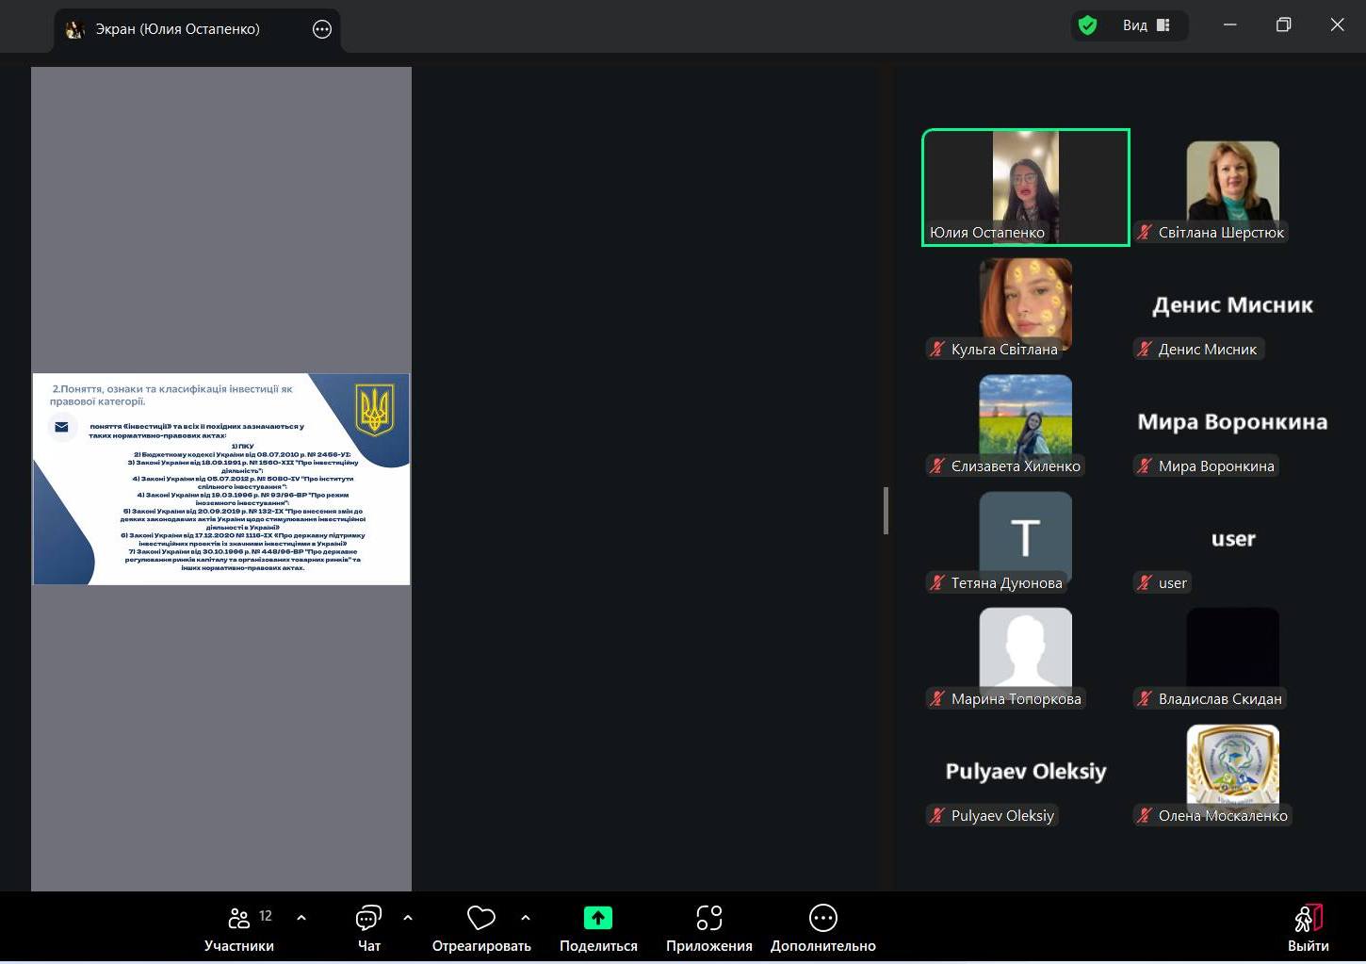Click the green Share screen icon

pos(598,918)
